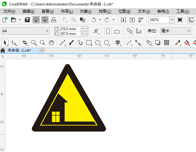196x152 pixels.
Task: Open the zoom level dropdown arrow
Action: (172, 20)
